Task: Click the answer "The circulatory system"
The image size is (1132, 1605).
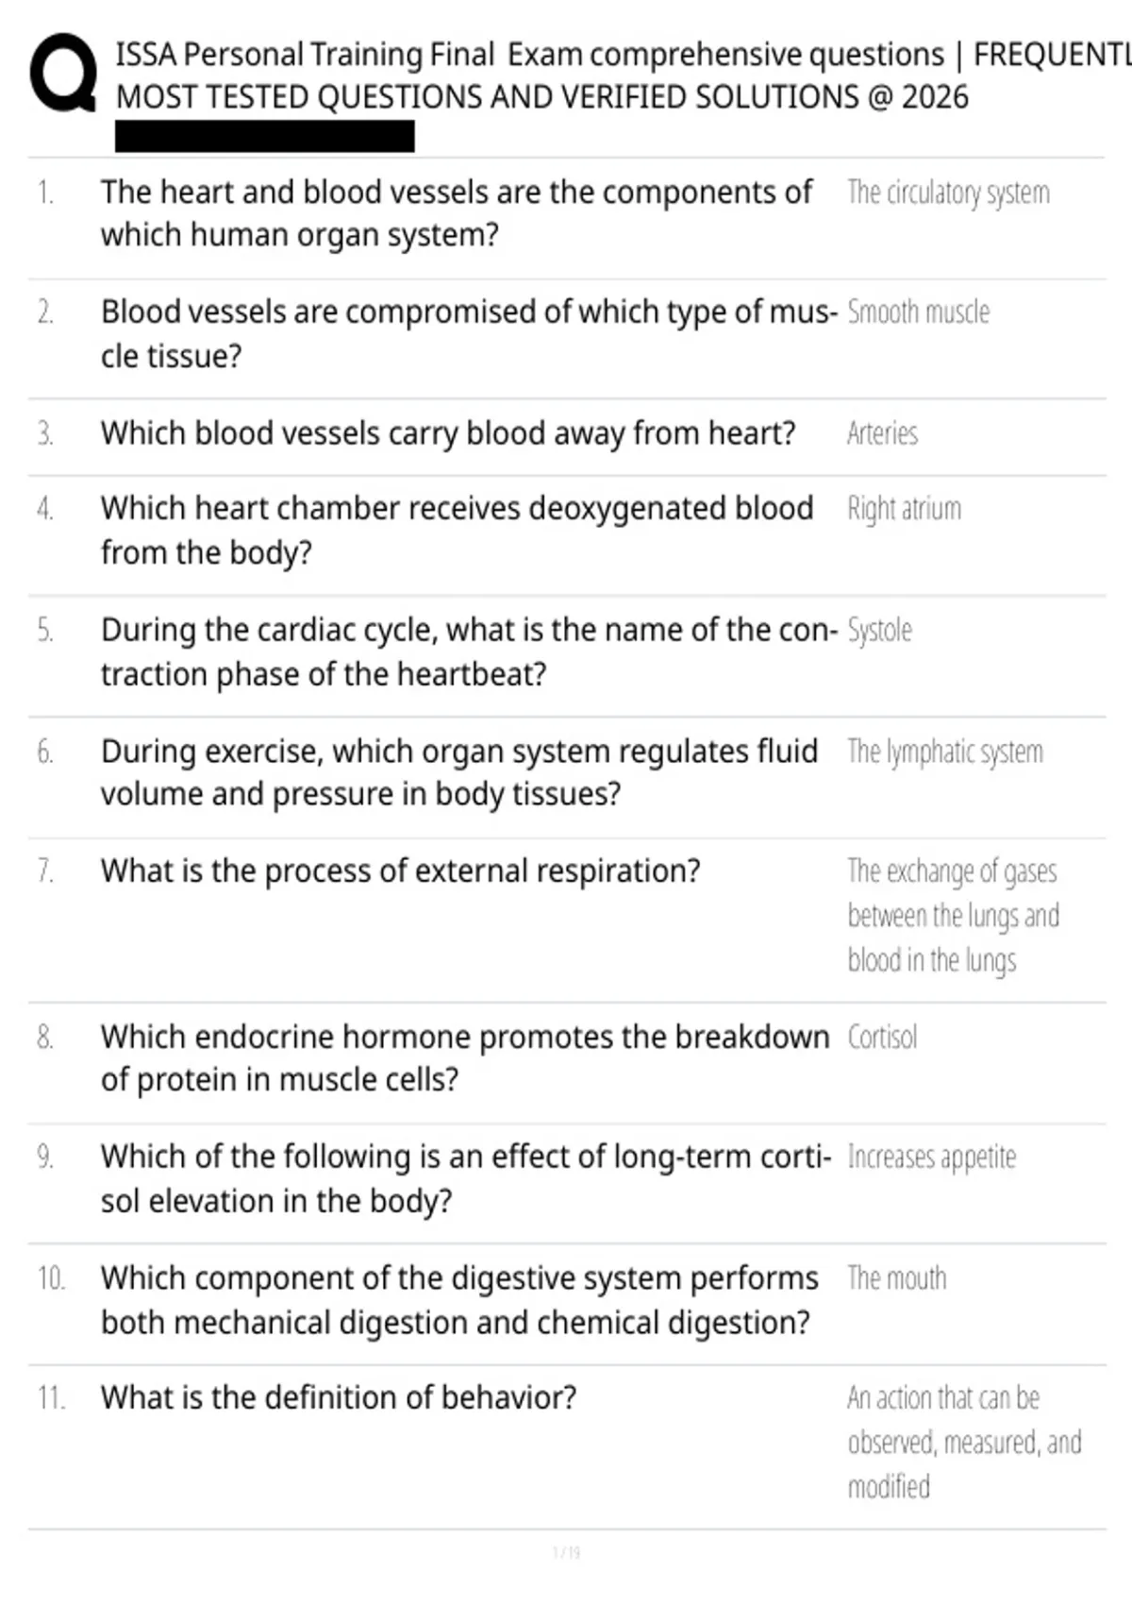Action: 948,193
